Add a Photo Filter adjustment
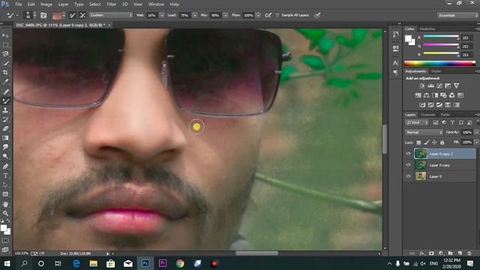Viewport: 480px width, 270px height. 443,95
